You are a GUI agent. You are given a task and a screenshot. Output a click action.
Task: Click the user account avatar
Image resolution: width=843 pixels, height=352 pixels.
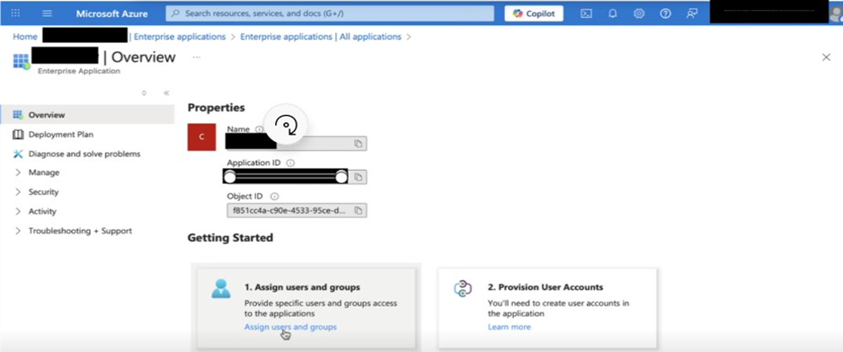837,14
